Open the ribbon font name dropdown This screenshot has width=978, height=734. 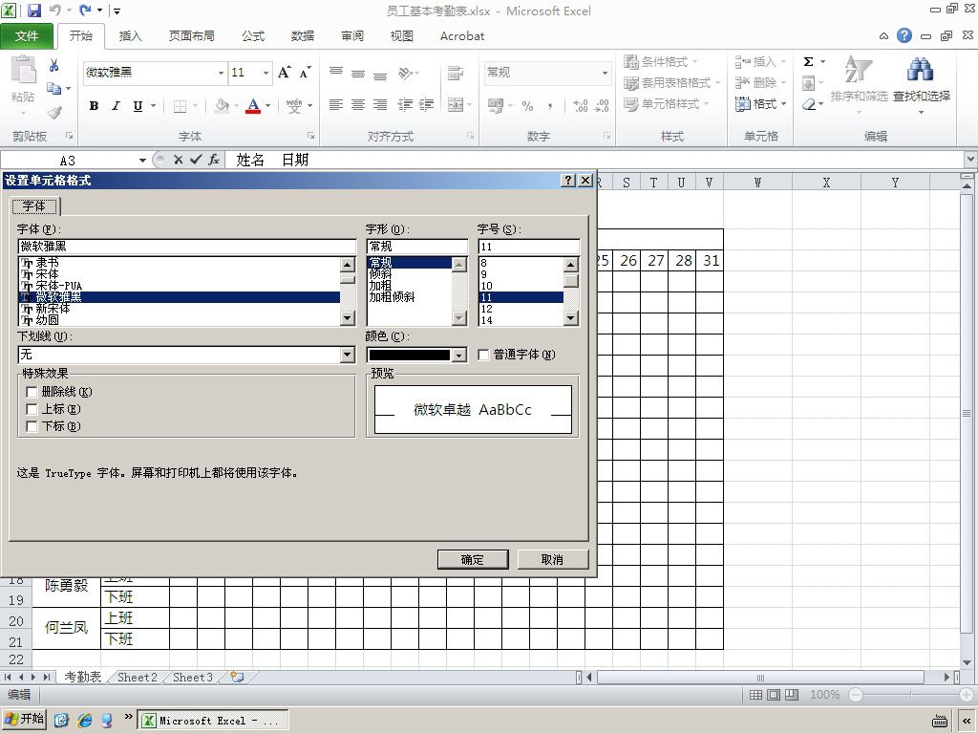coord(221,73)
